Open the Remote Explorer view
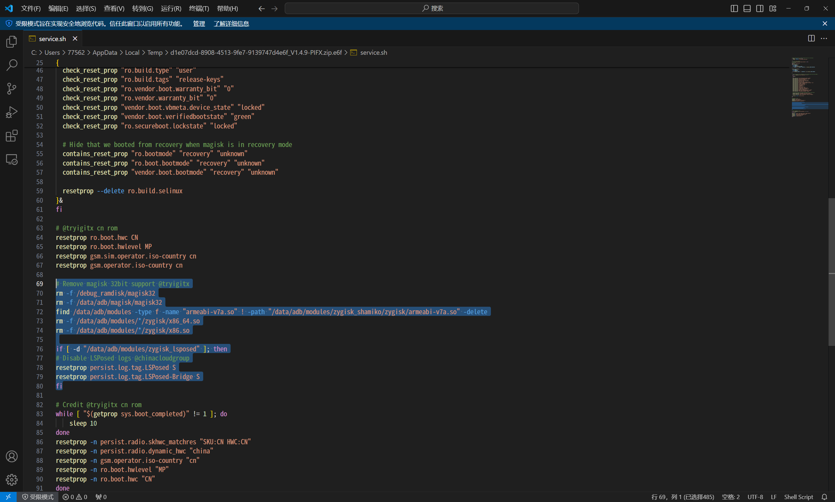Viewport: 835px width, 502px height. 11,159
